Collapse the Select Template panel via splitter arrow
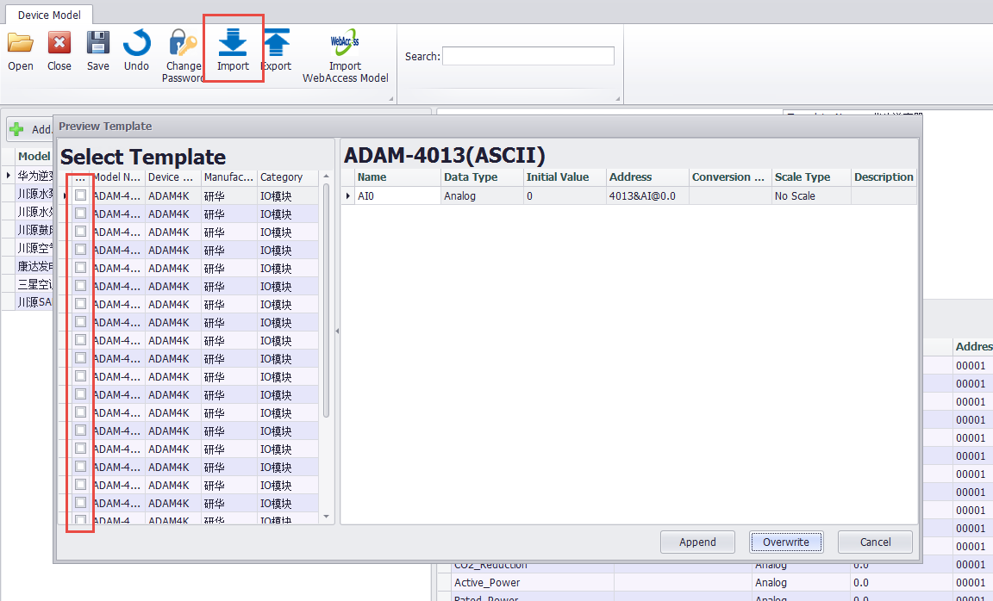 (337, 331)
